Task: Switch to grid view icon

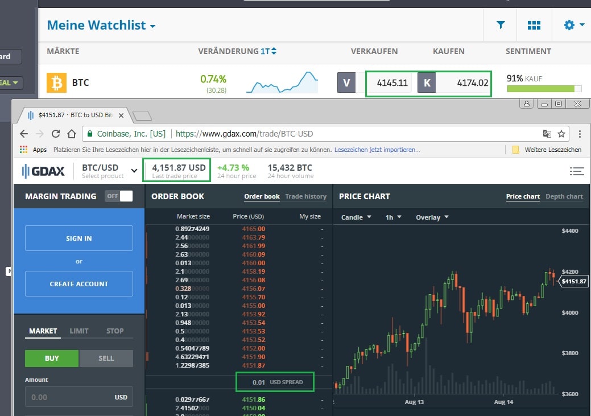Action: (x=534, y=25)
